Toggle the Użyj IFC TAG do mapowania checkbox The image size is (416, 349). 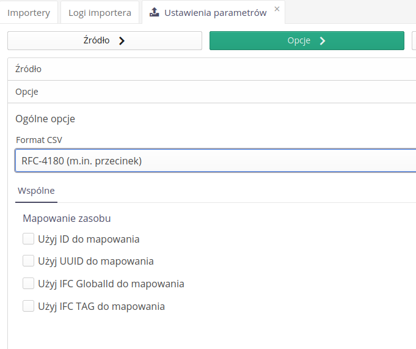pos(28,306)
